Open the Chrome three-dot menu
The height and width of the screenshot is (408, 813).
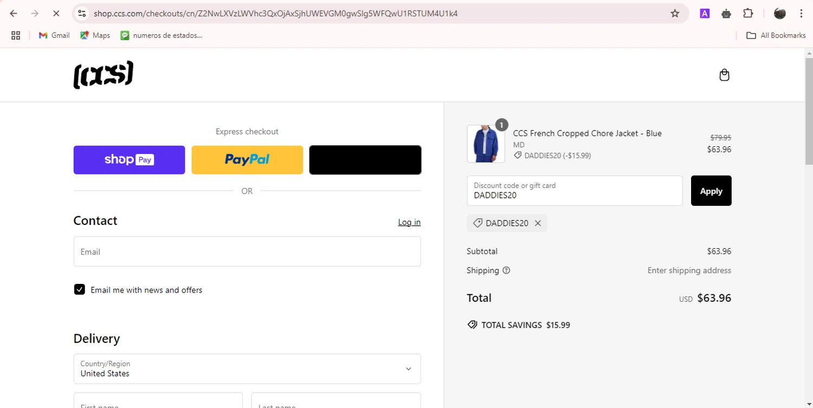tap(801, 14)
